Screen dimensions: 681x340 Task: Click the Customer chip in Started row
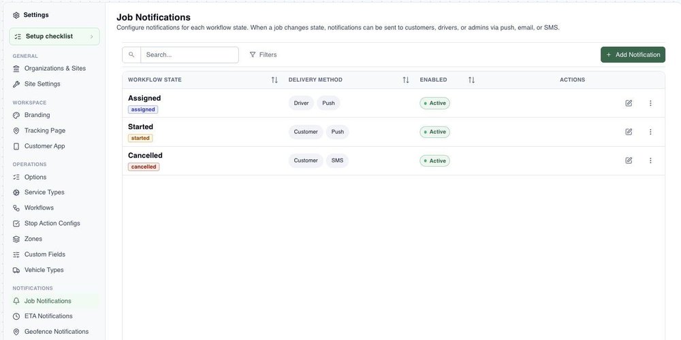[x=306, y=132]
